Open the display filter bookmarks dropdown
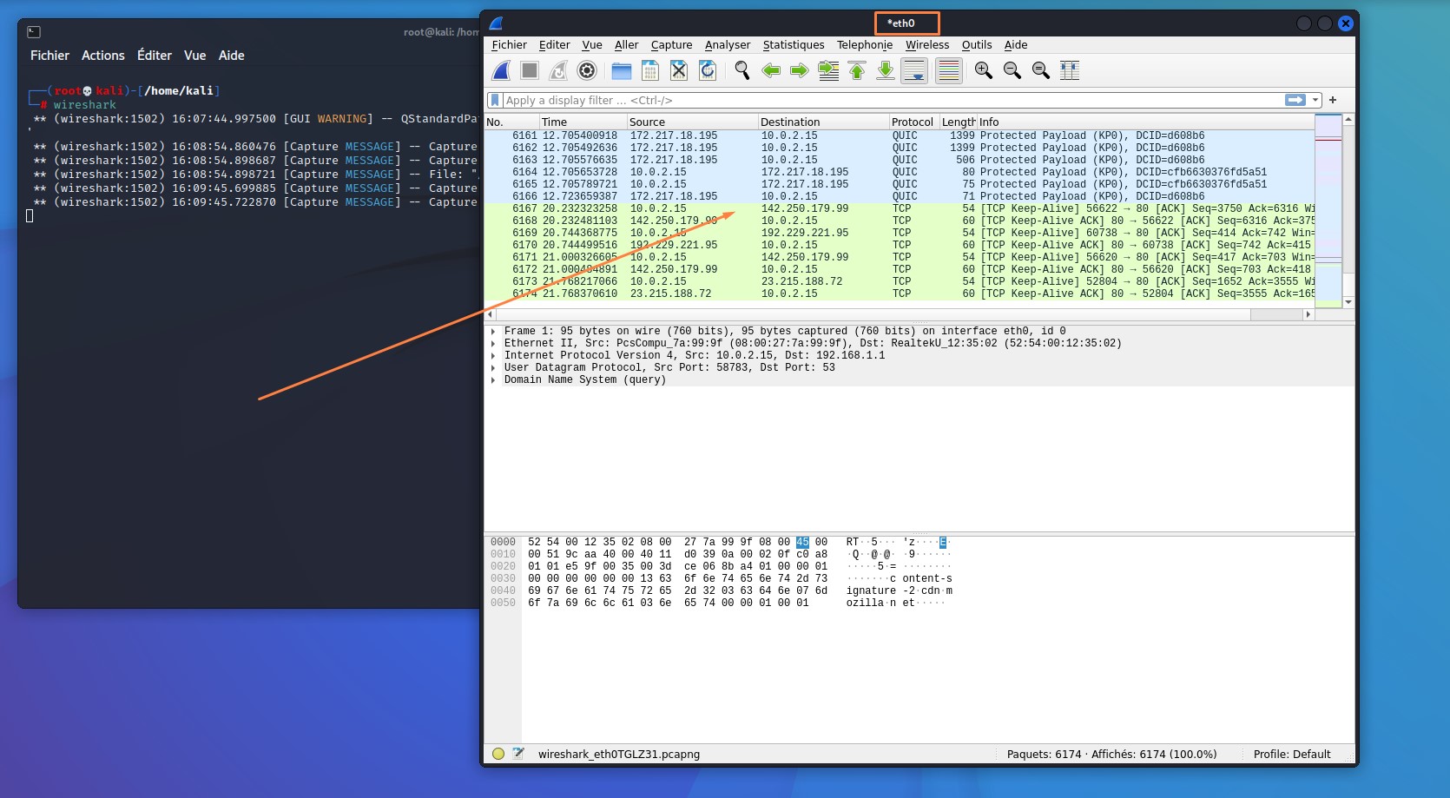This screenshot has height=798, width=1450. 494,100
